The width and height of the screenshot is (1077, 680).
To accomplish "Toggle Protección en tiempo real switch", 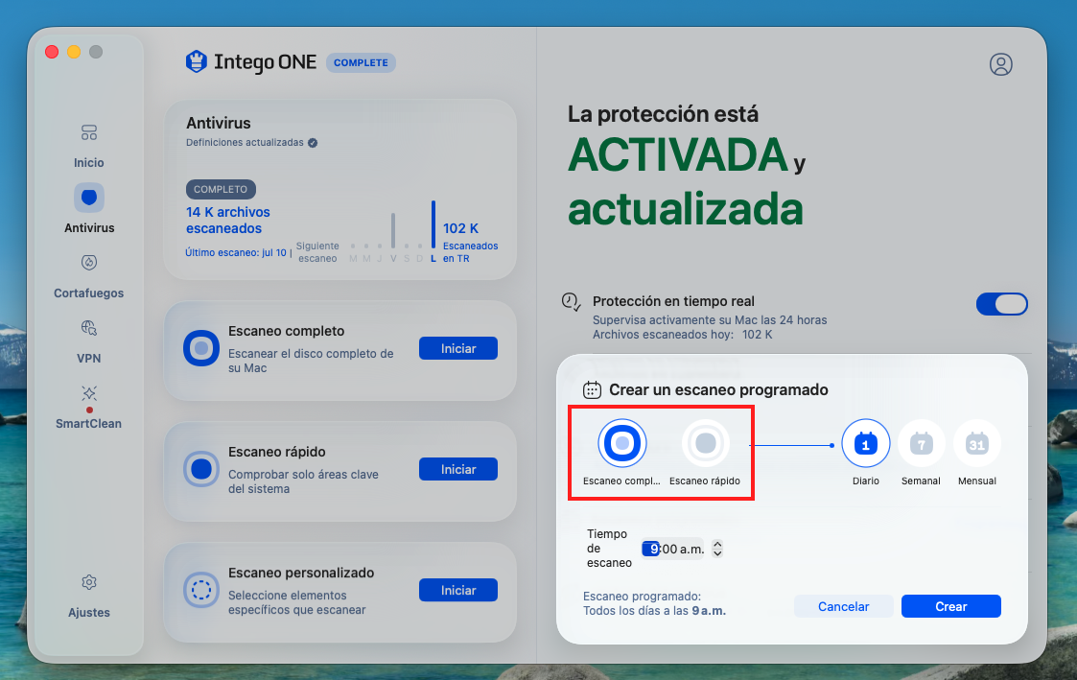I will coord(1001,304).
